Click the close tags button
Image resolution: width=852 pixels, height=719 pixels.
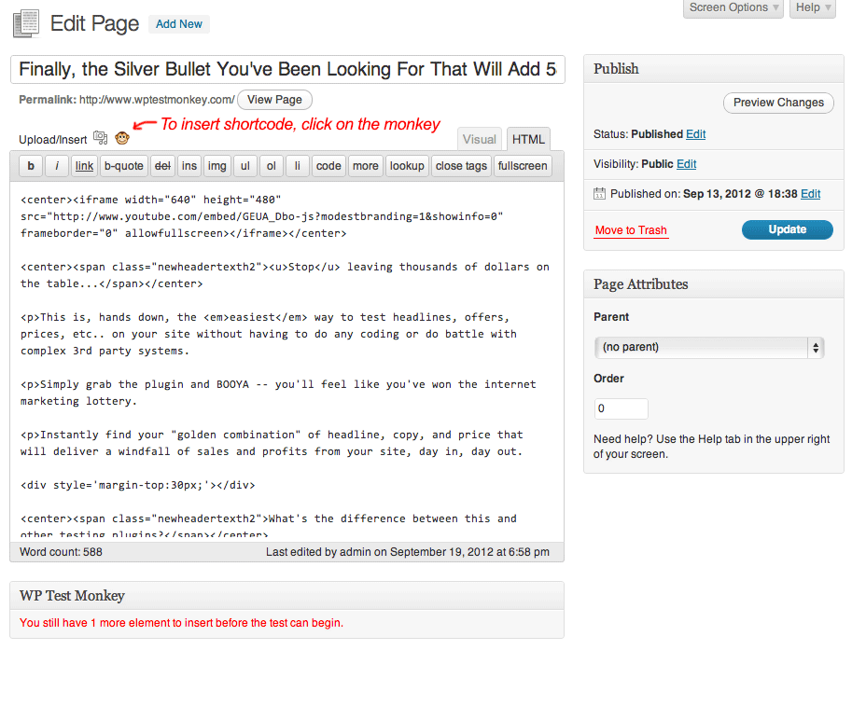(x=461, y=166)
